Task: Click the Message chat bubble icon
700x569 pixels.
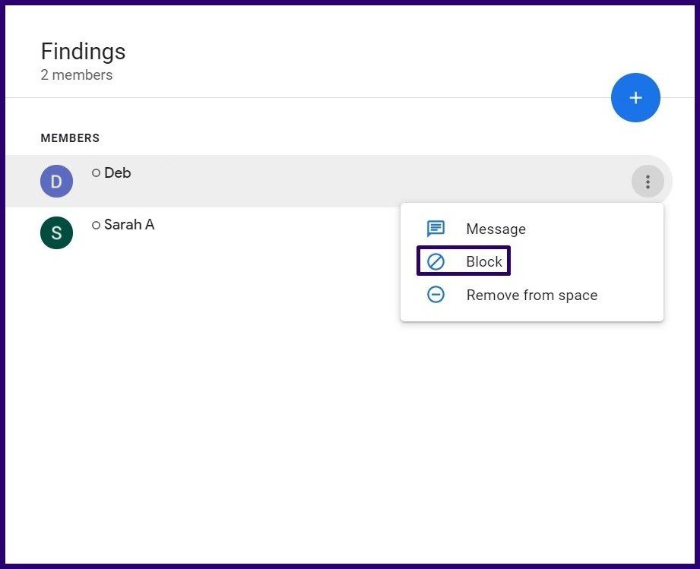Action: (x=436, y=229)
